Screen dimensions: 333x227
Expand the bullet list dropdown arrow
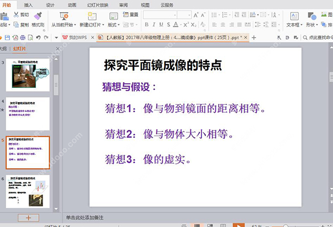pyautogui.click(x=219, y=15)
